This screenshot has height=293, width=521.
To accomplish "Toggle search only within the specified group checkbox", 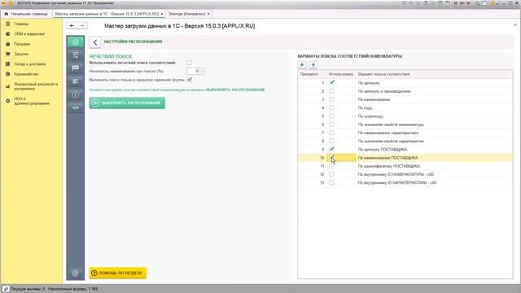I will coord(190,80).
